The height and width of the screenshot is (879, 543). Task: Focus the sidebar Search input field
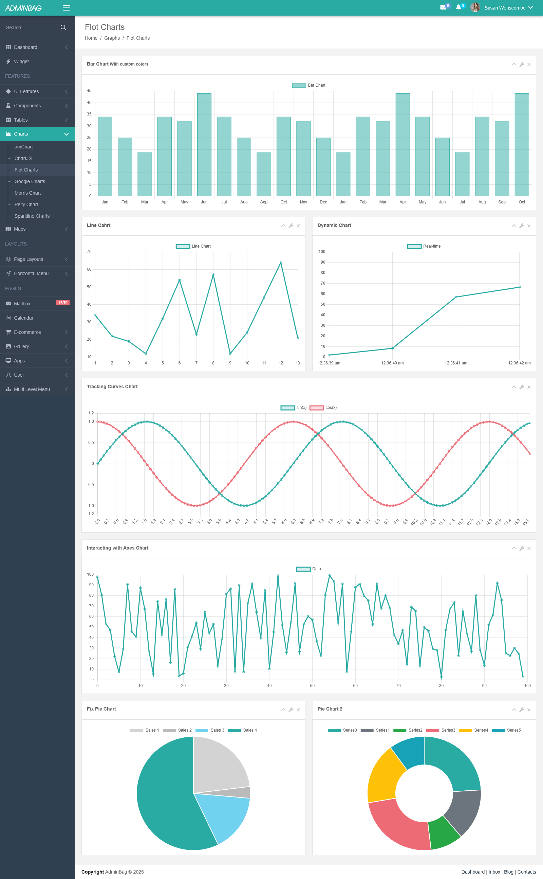[31, 28]
